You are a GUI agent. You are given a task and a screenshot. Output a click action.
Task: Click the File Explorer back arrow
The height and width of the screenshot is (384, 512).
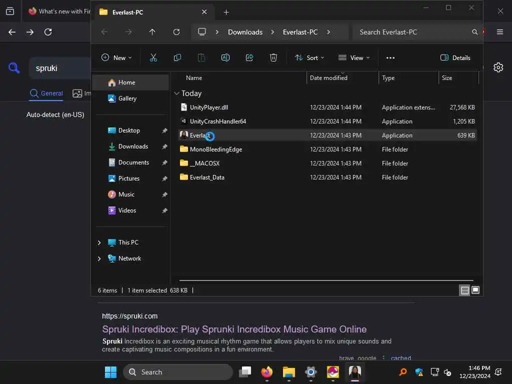point(104,32)
